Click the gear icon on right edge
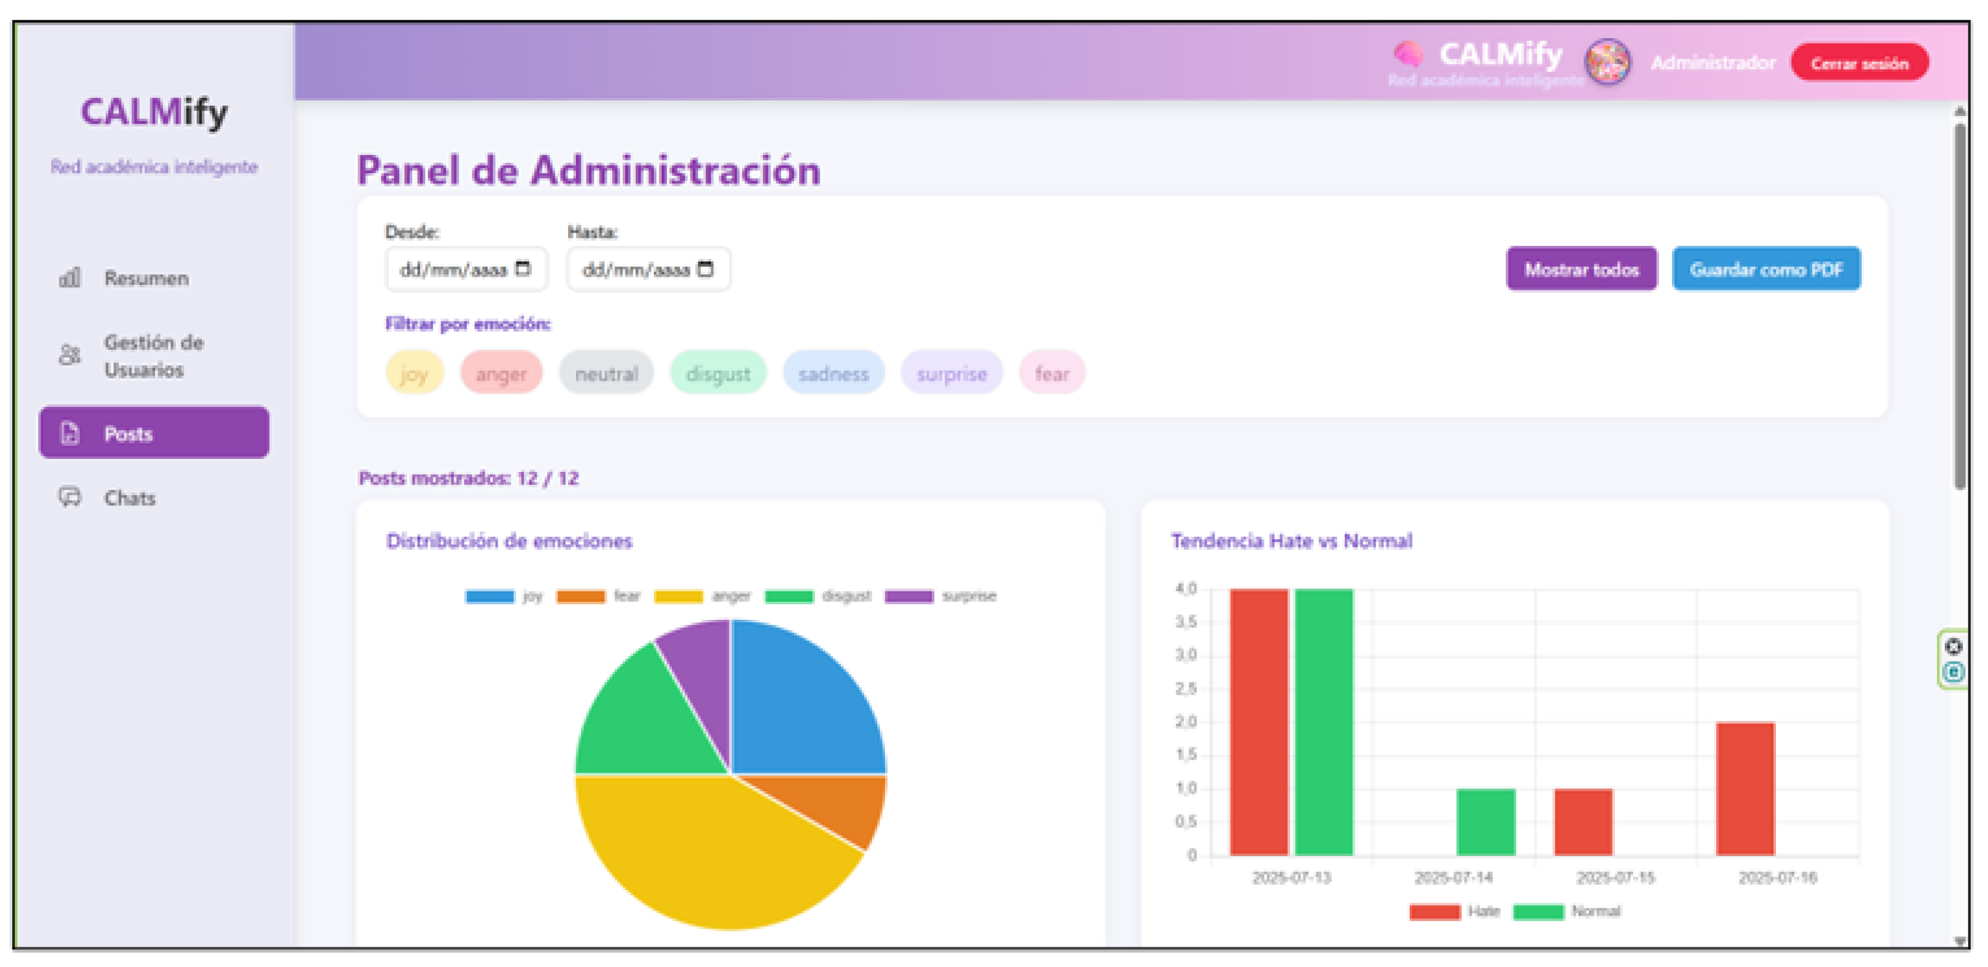Screen dimensions: 1988x967 [x=1953, y=646]
